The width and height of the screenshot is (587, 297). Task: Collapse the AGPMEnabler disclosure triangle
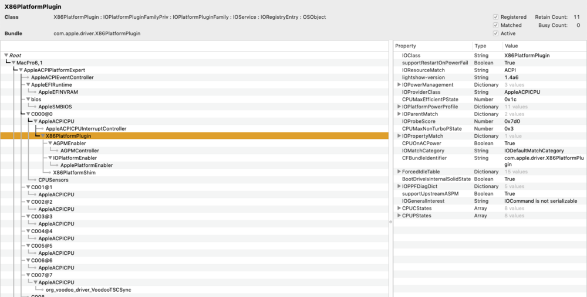(x=50, y=144)
